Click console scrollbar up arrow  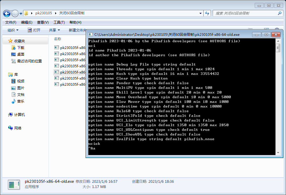[x=278, y=41]
